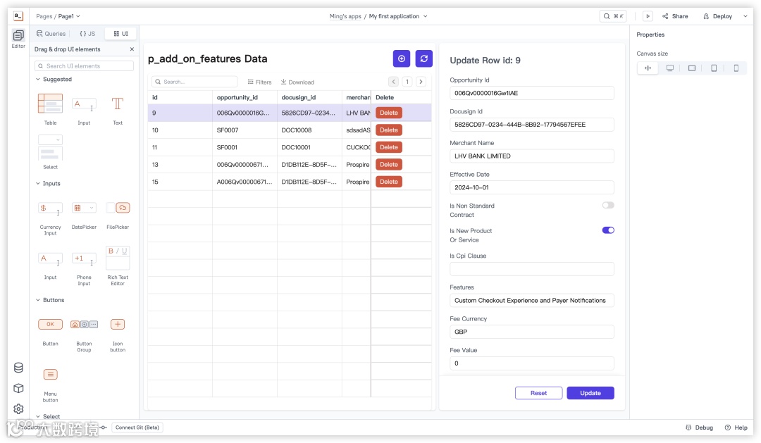Viewport: 761px width, 443px height.
Task: Go to next table page
Action: (421, 82)
